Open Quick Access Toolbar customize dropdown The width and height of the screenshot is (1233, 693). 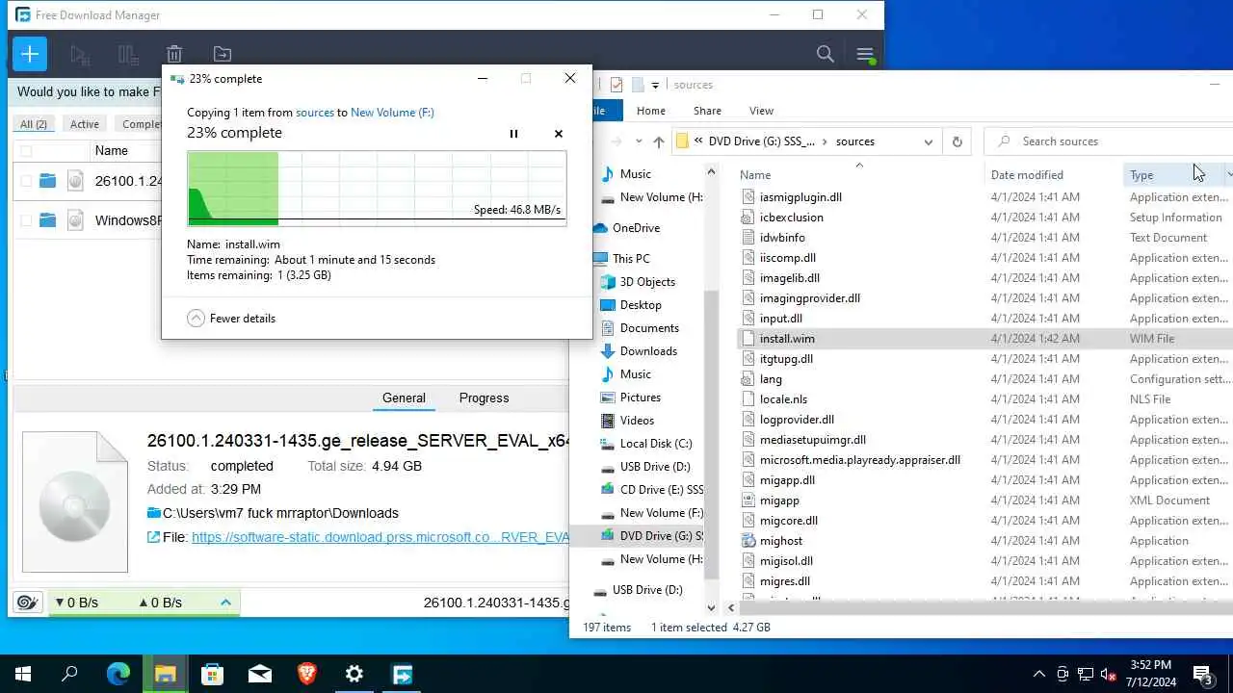tap(655, 85)
